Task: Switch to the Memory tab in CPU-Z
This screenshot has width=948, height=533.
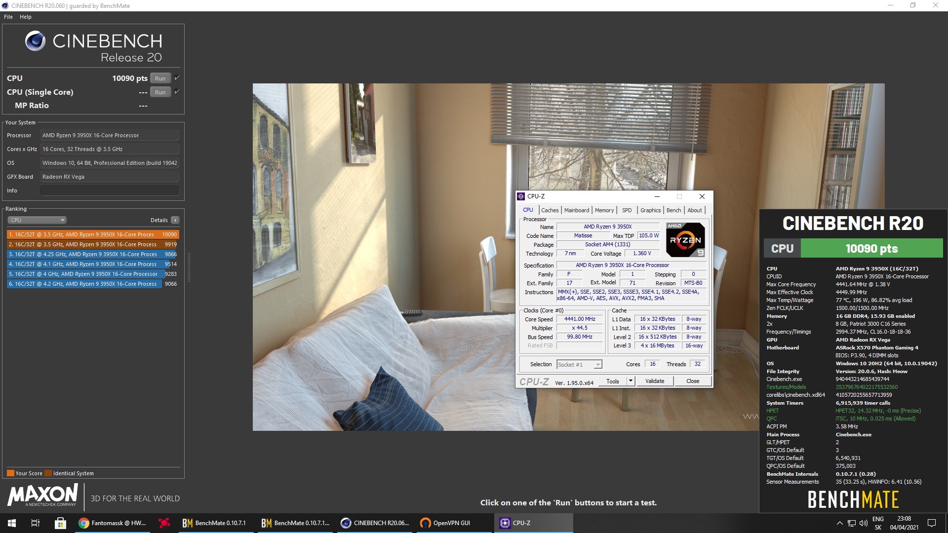Action: [x=604, y=210]
